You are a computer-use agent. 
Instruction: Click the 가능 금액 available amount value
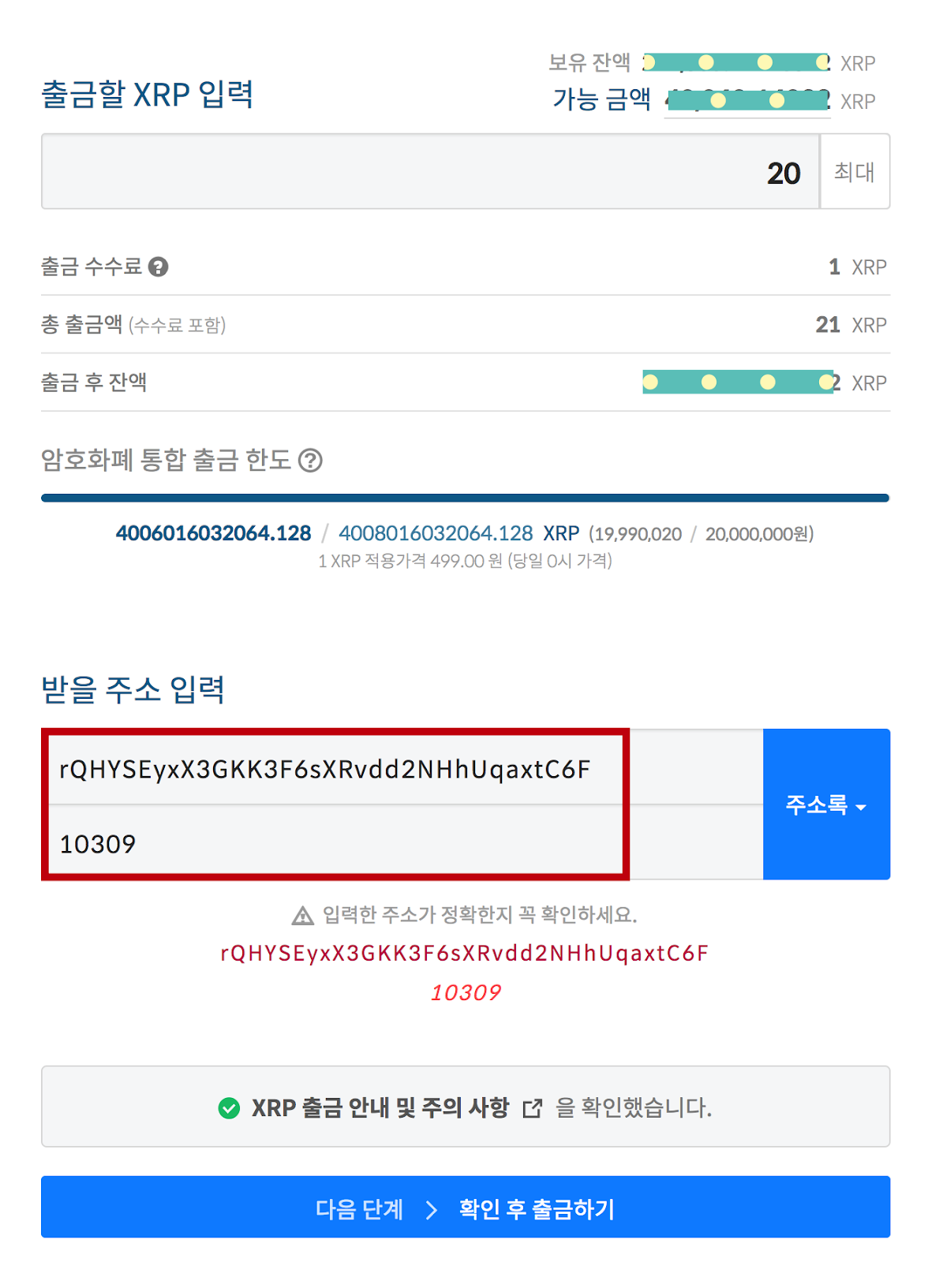click(x=747, y=101)
